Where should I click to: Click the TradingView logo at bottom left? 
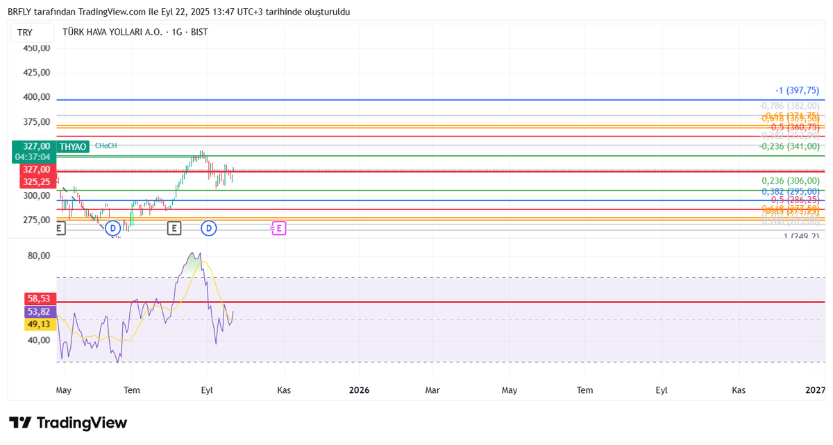tap(67, 422)
